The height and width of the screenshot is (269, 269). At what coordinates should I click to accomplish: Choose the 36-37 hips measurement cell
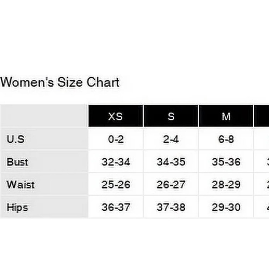[x=116, y=207]
